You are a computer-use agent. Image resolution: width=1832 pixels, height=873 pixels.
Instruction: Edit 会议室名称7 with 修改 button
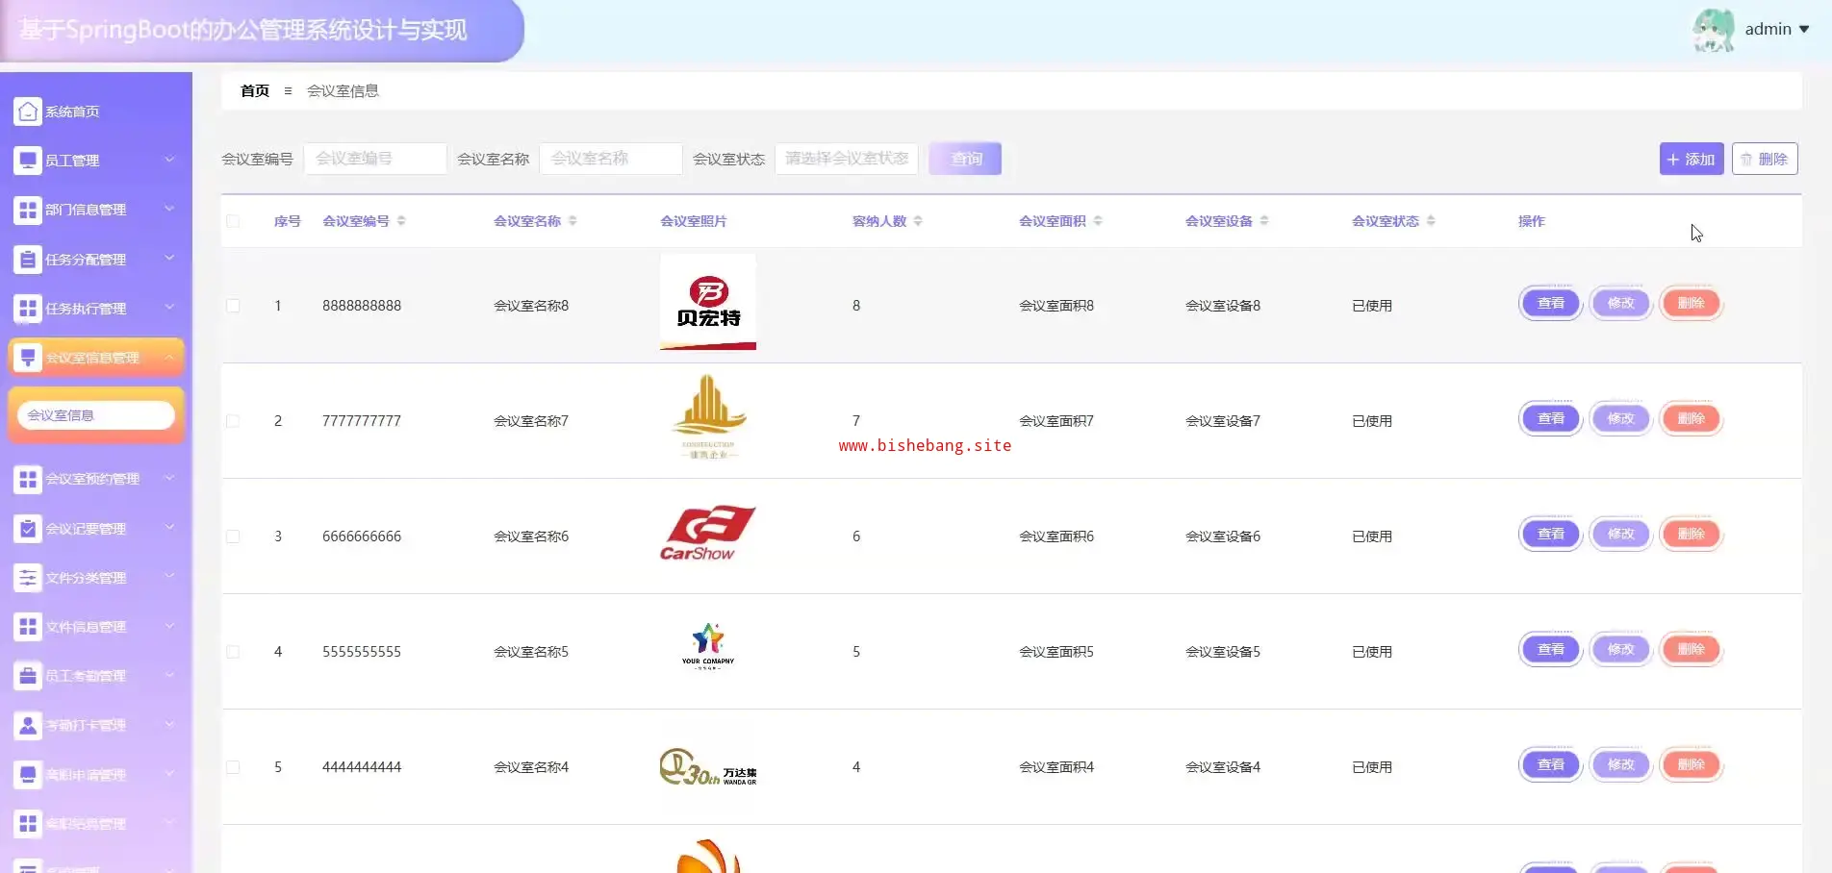1621,419
